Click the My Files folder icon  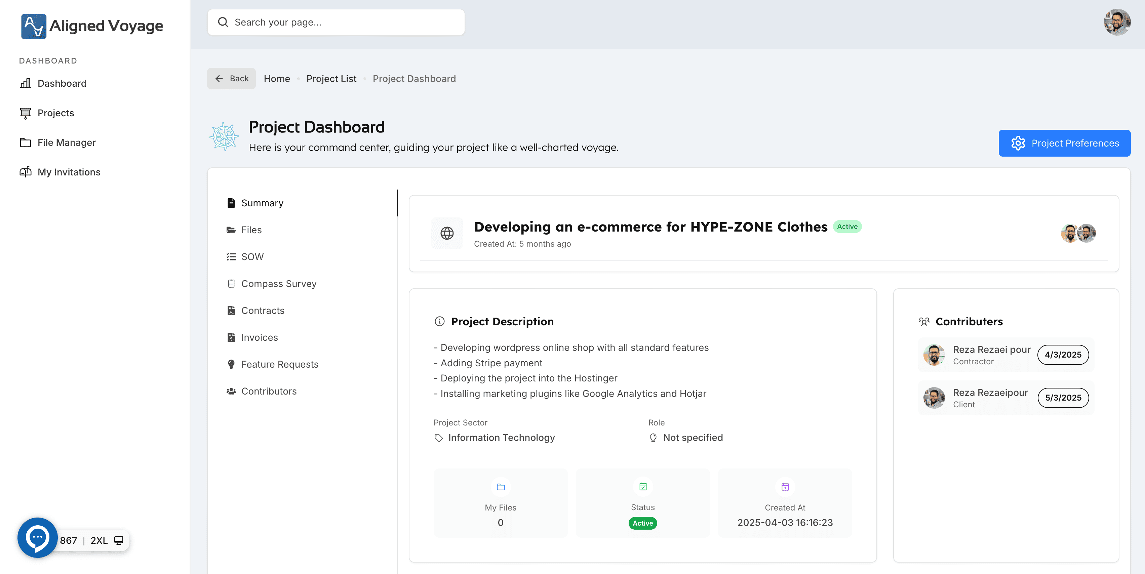(501, 487)
